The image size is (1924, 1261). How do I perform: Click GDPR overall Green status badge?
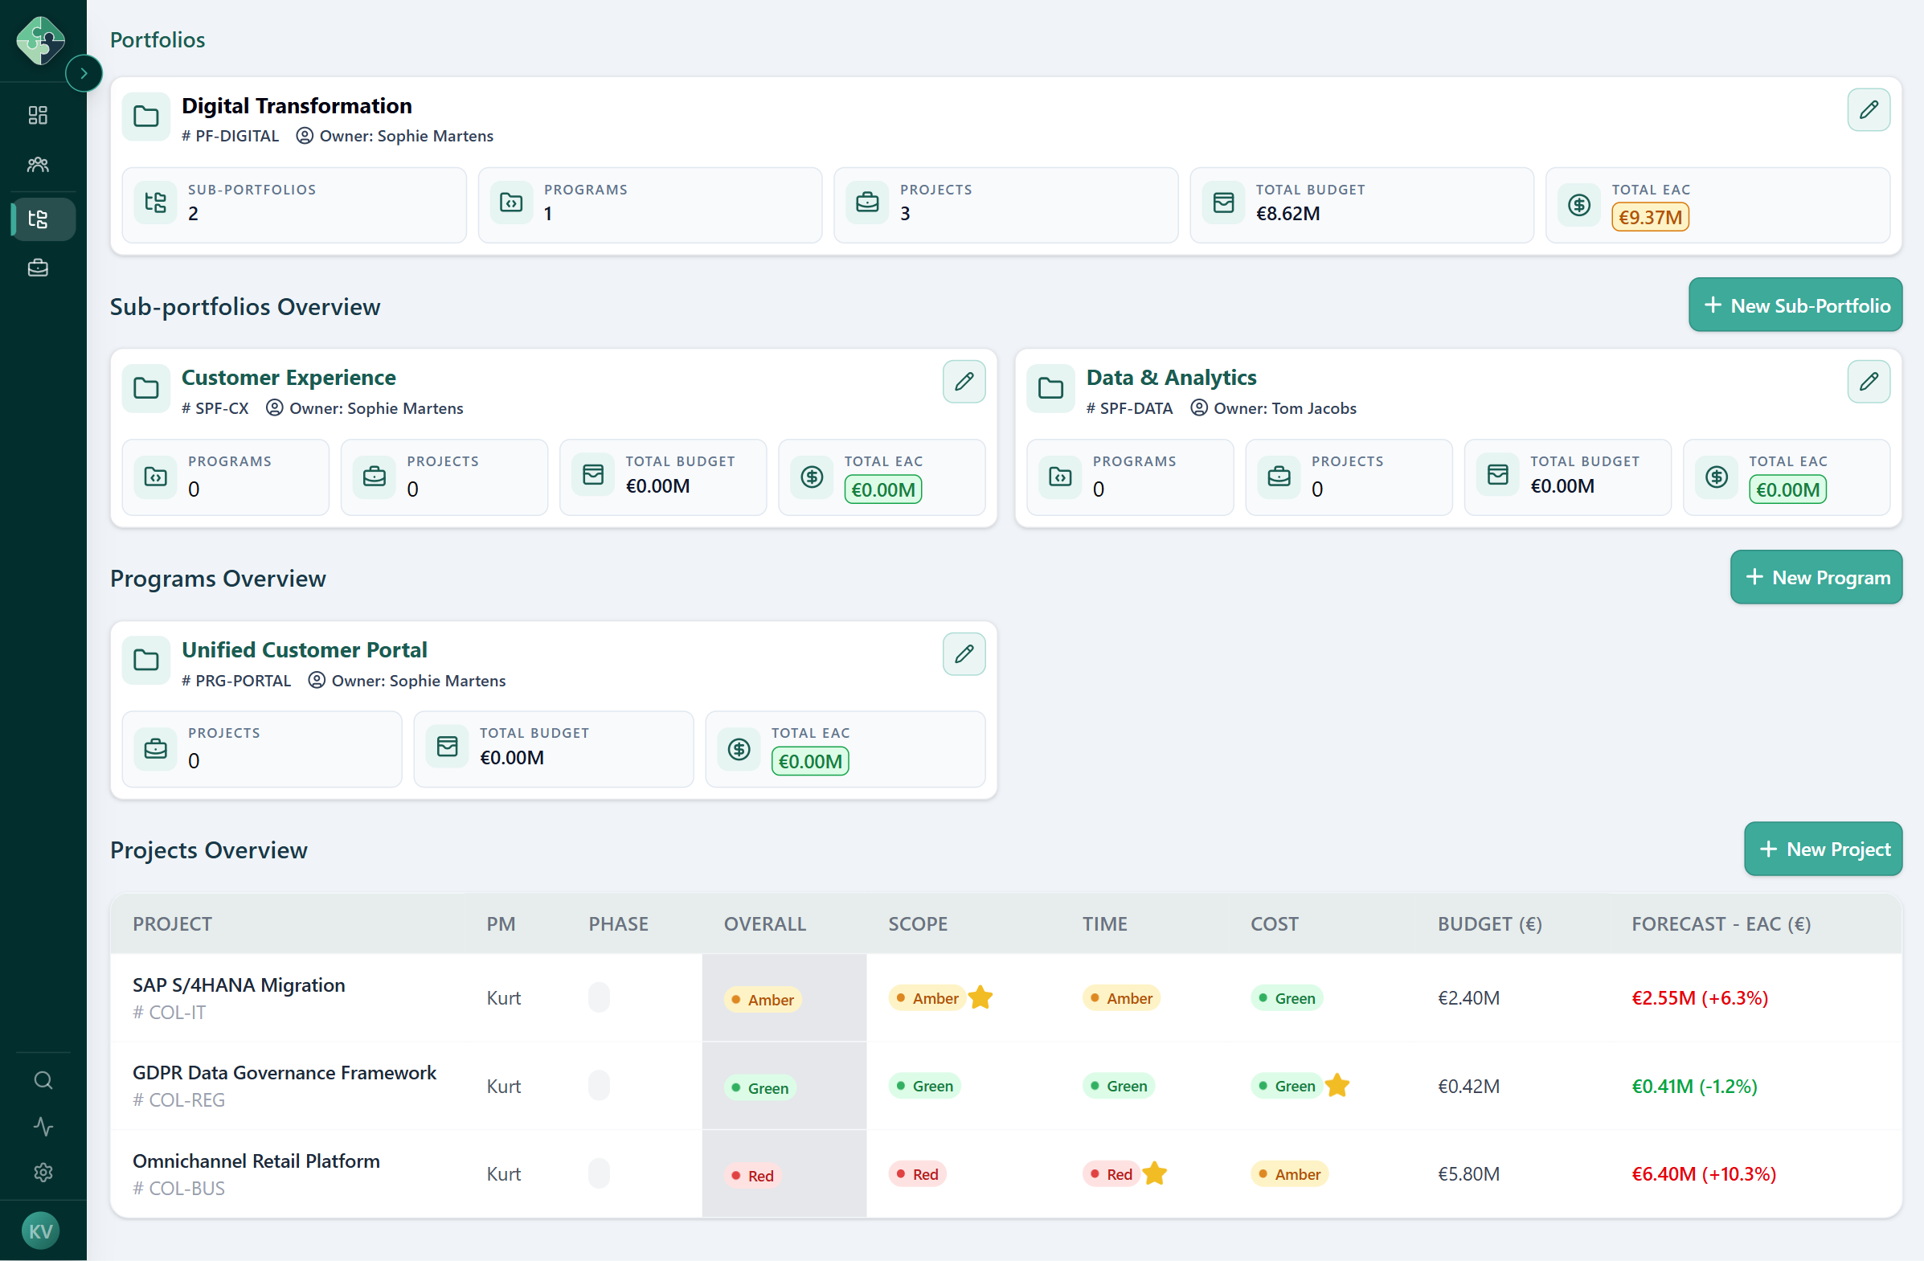click(x=760, y=1088)
